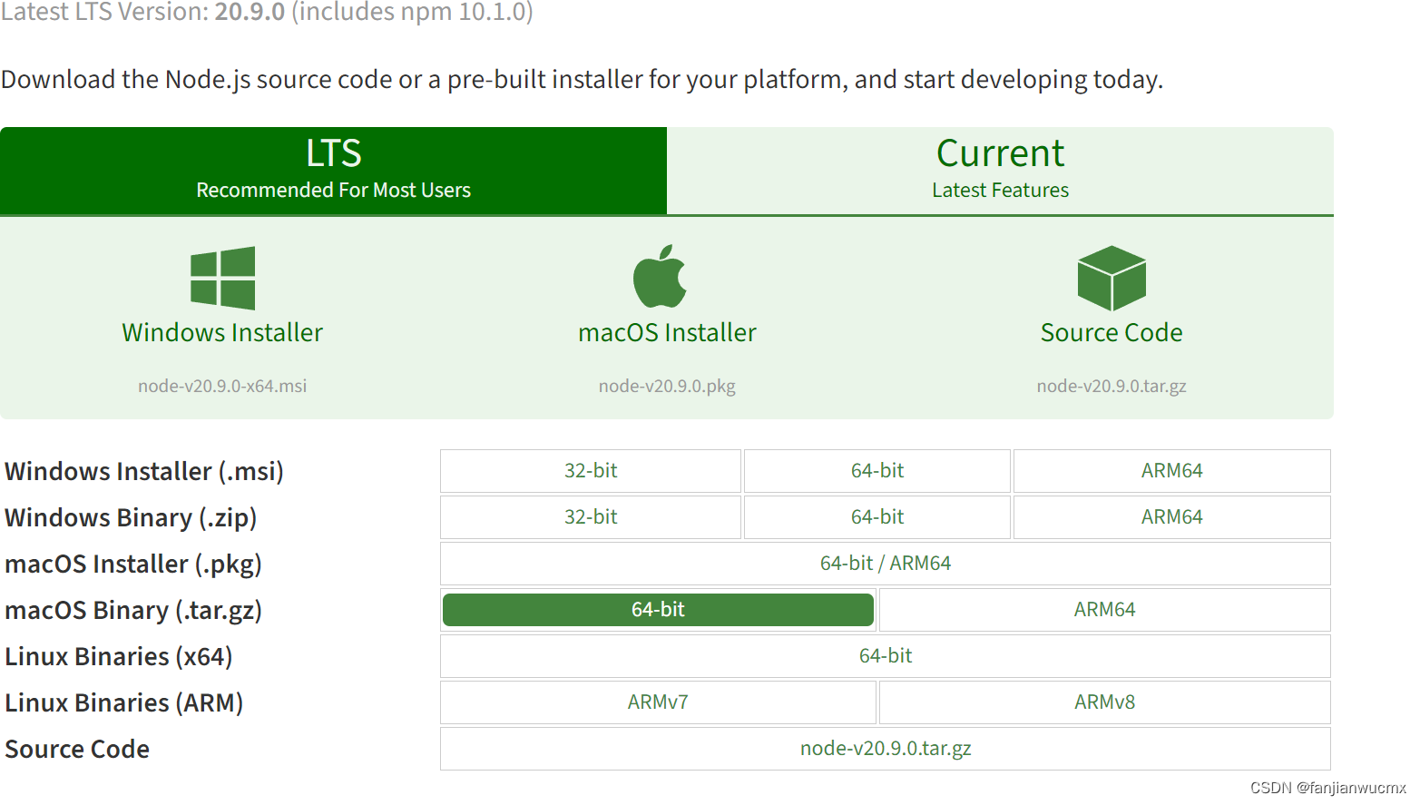Download Linux Binaries ARMv7
The height and width of the screenshot is (805, 1420).
pos(658,702)
